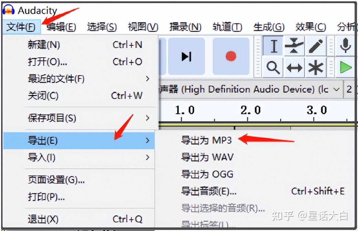Image resolution: width=358 pixels, height=231 pixels.
Task: Select 导出为 WAV in the submenu
Action: point(255,157)
